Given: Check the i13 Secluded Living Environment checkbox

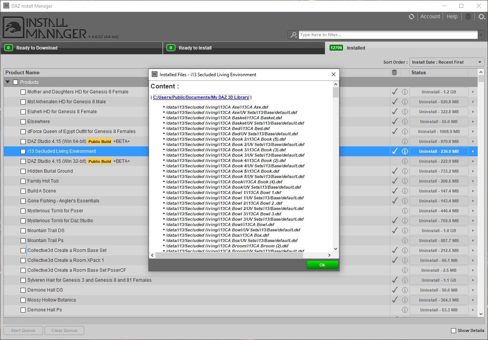Looking at the screenshot, I should (x=23, y=151).
